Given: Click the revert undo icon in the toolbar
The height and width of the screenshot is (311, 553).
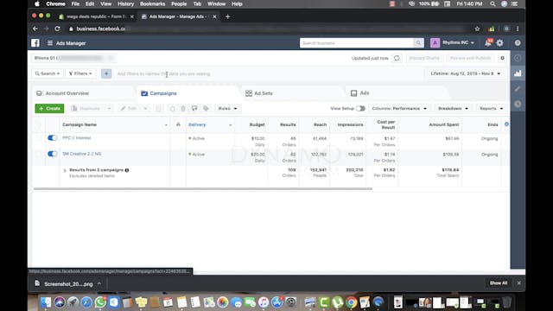Looking at the screenshot, I should (172, 109).
